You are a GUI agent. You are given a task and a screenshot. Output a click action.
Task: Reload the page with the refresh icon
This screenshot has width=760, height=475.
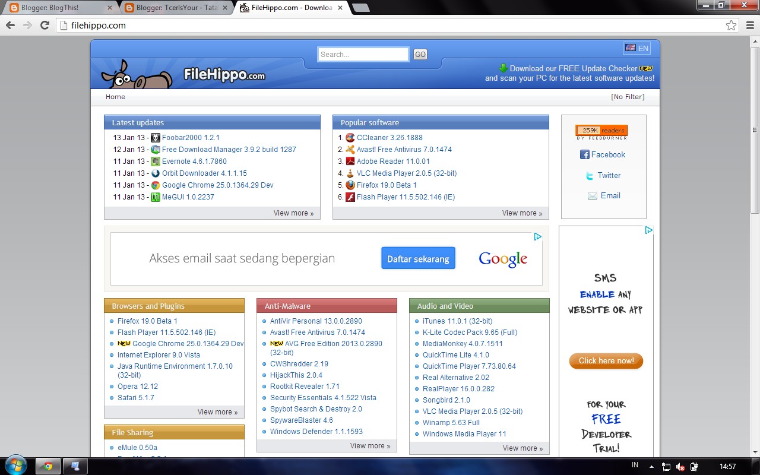45,25
